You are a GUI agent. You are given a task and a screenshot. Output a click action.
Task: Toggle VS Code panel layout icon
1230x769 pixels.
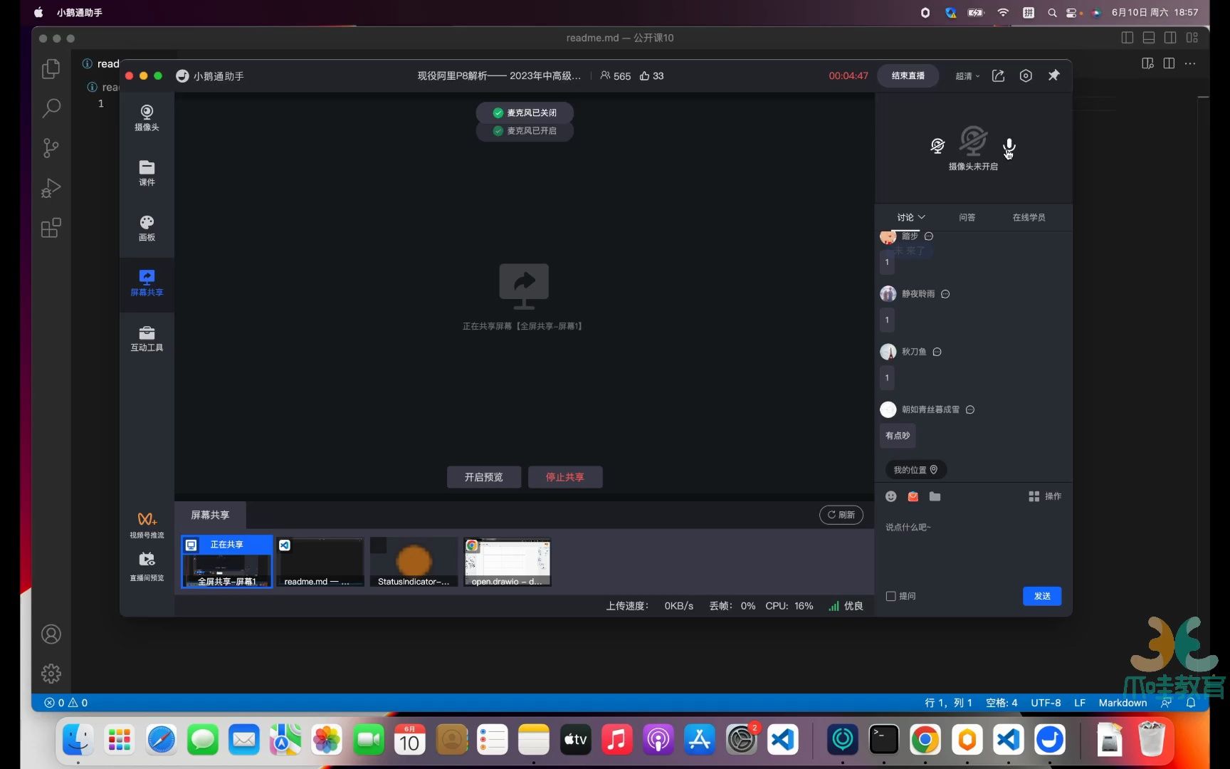[x=1149, y=38]
